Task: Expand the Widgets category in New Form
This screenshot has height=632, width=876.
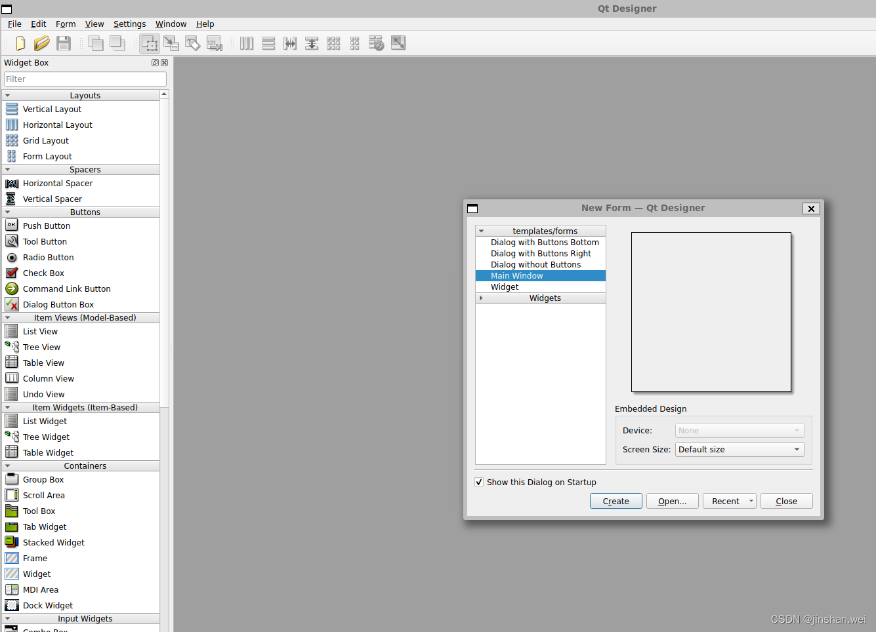Action: [481, 298]
